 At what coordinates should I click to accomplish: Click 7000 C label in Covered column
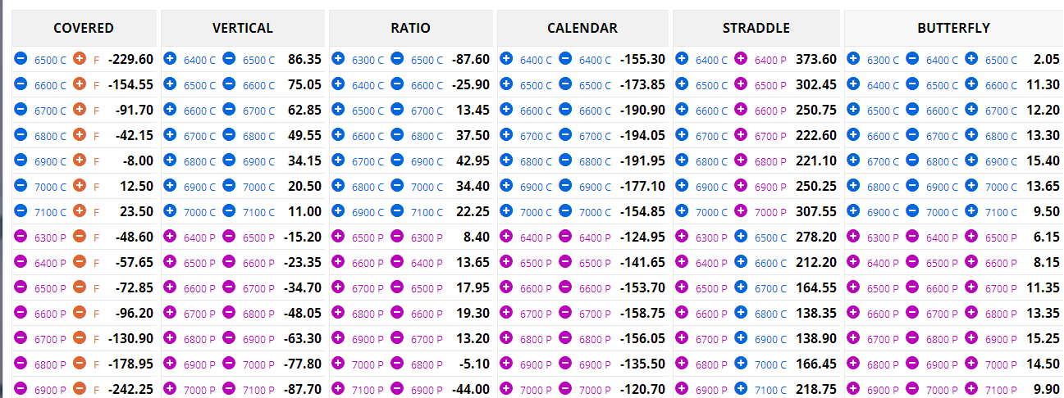[x=50, y=187]
